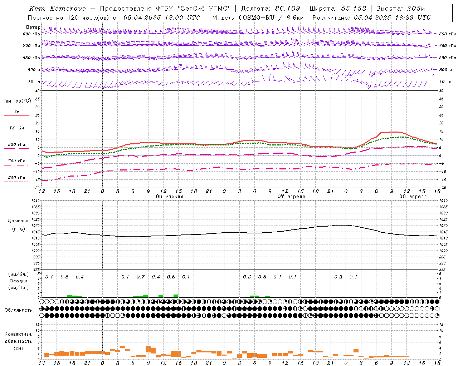Select the 'Td 2м' dew point legend
The image size is (458, 366).
click(17, 128)
